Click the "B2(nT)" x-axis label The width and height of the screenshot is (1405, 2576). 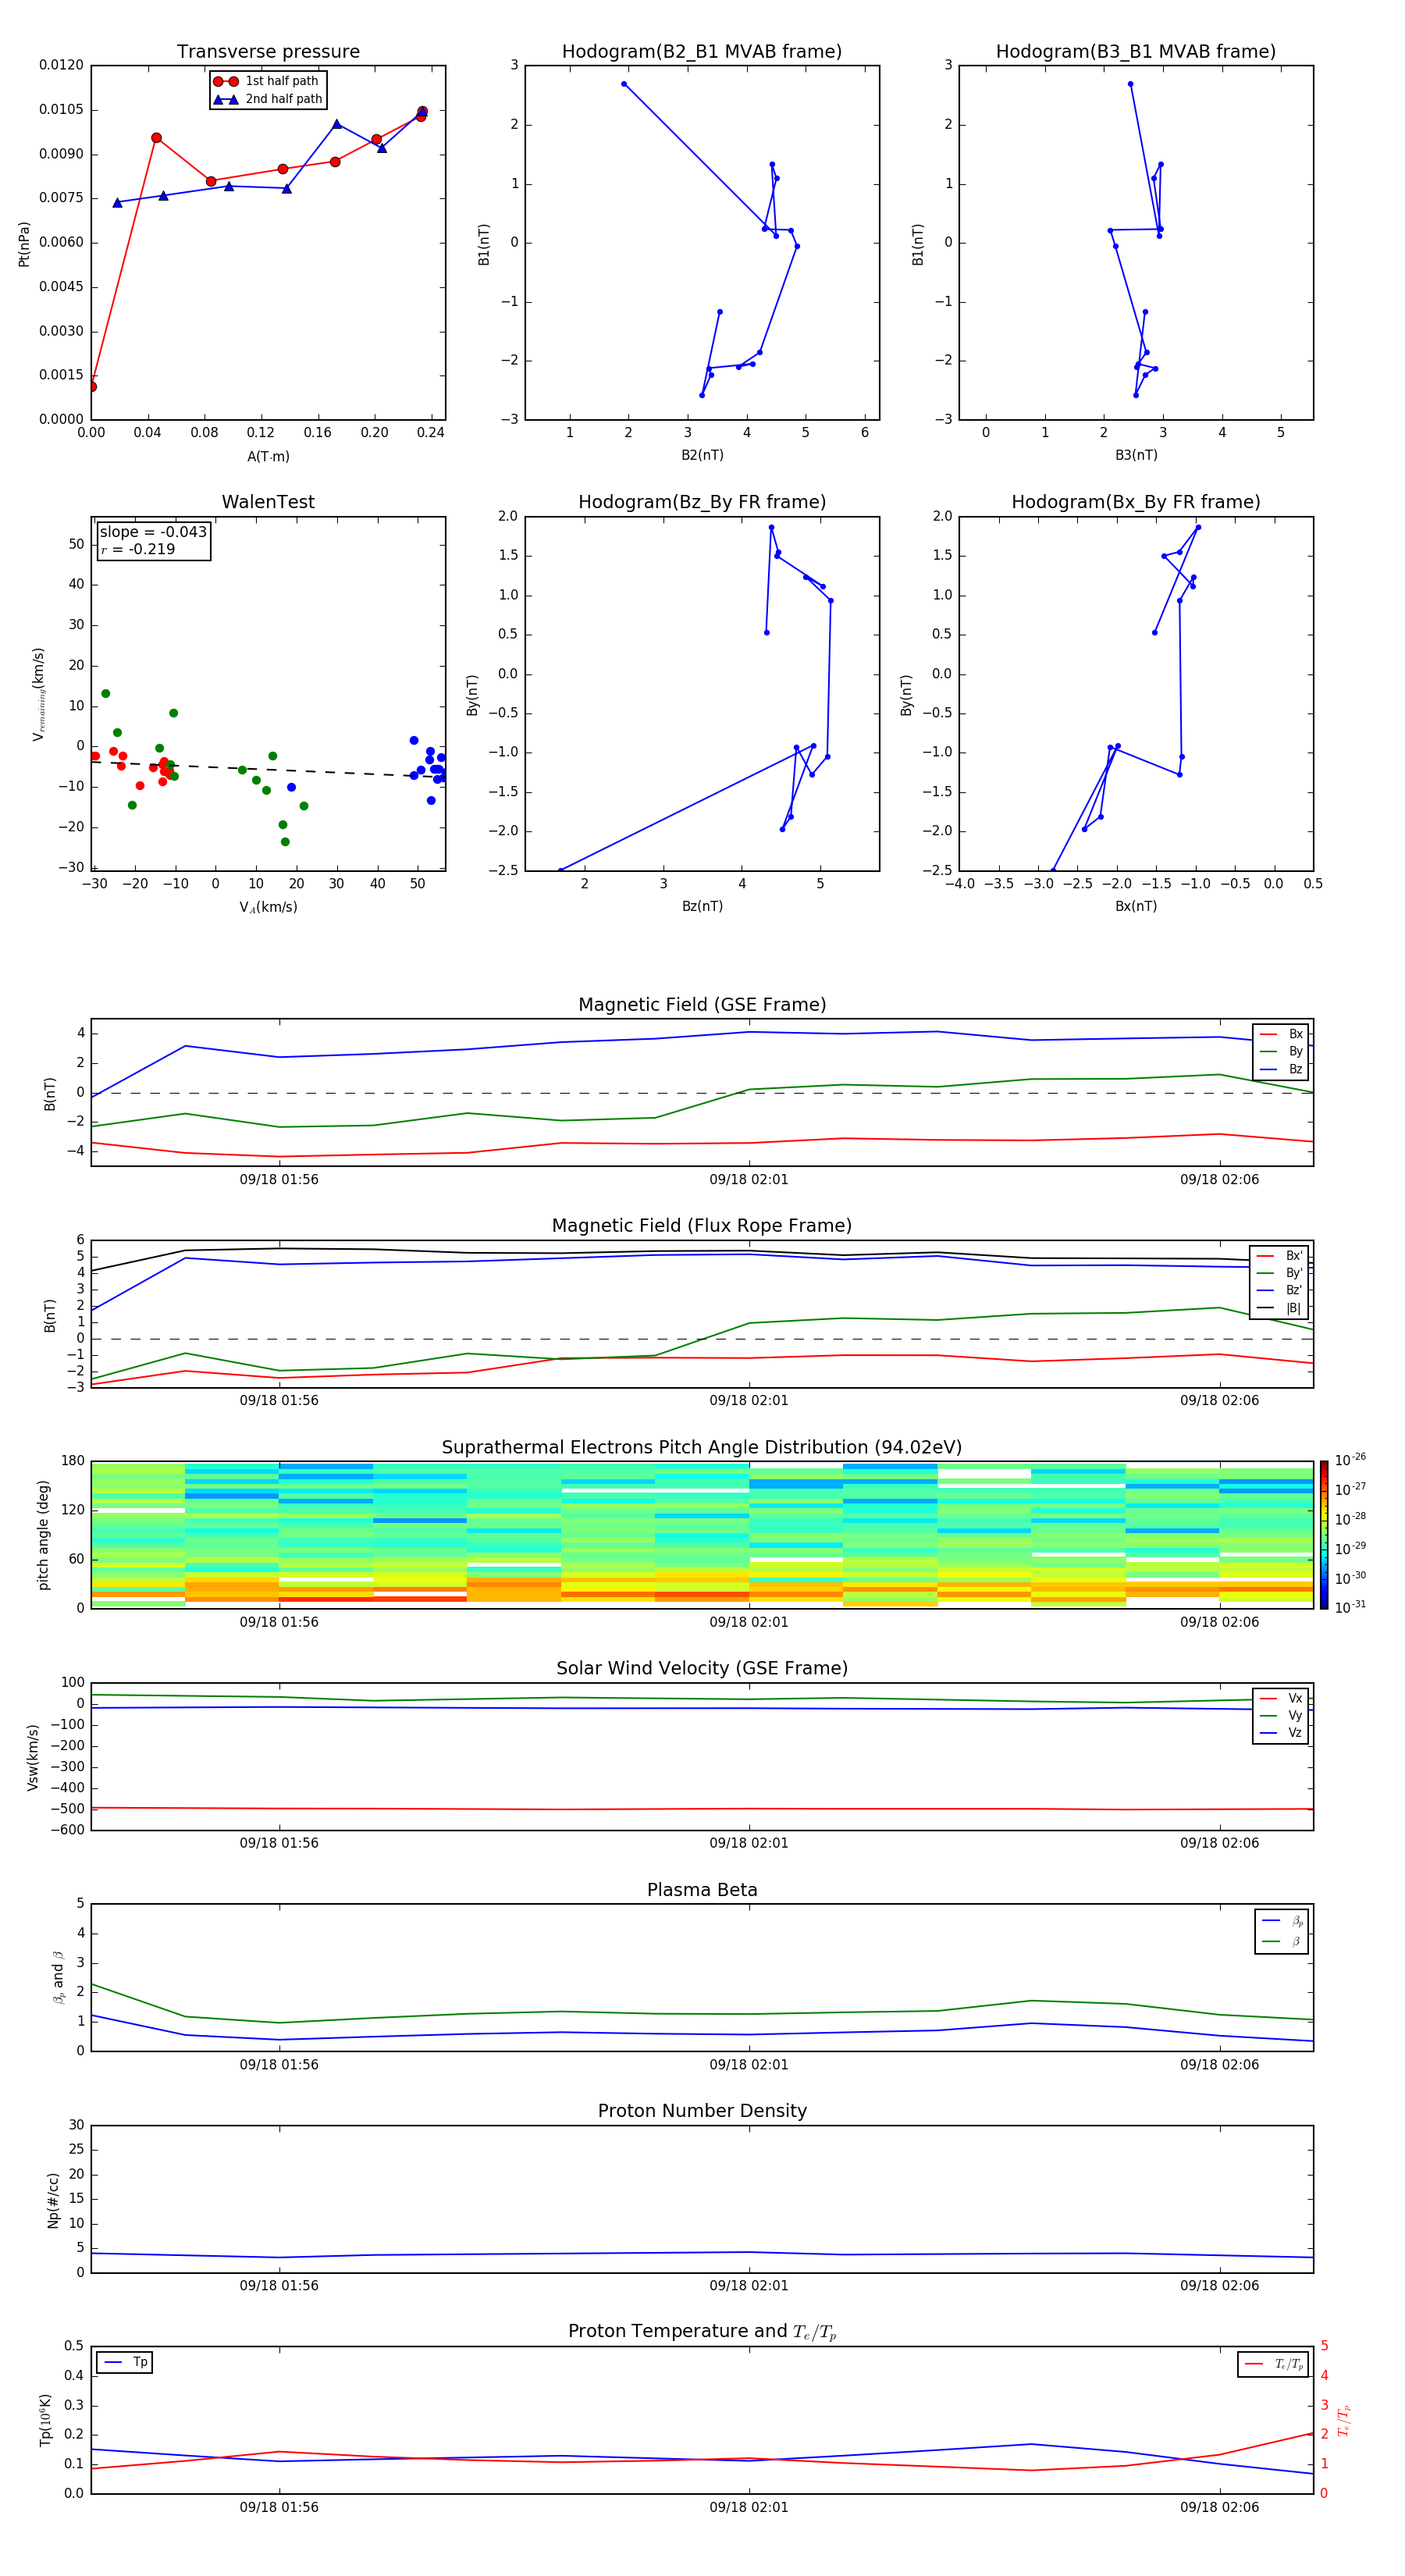pyautogui.click(x=702, y=455)
